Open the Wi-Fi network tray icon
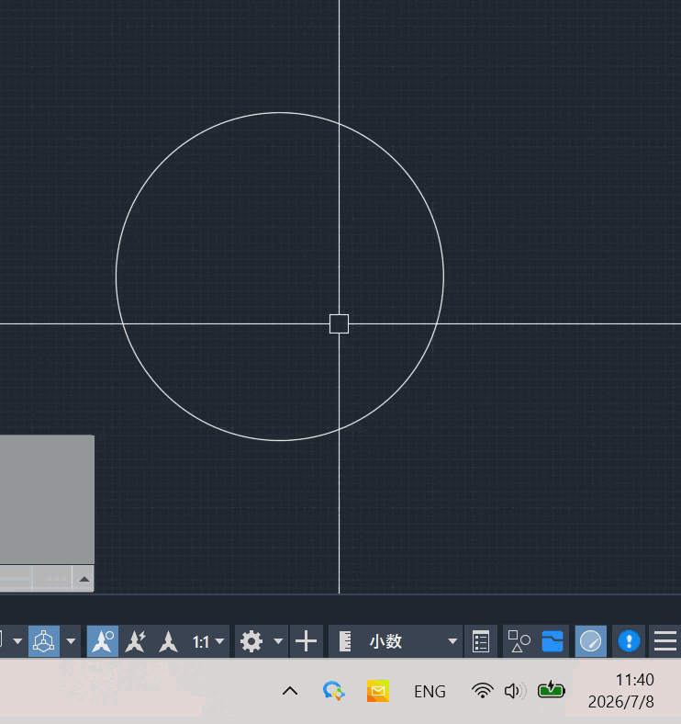This screenshot has width=681, height=724. tap(483, 691)
